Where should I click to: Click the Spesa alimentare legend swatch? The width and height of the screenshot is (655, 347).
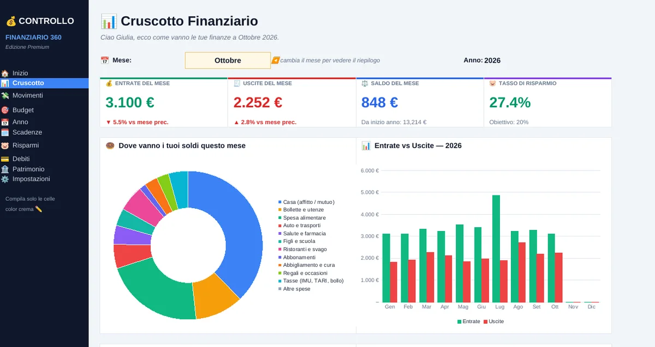pyautogui.click(x=280, y=218)
